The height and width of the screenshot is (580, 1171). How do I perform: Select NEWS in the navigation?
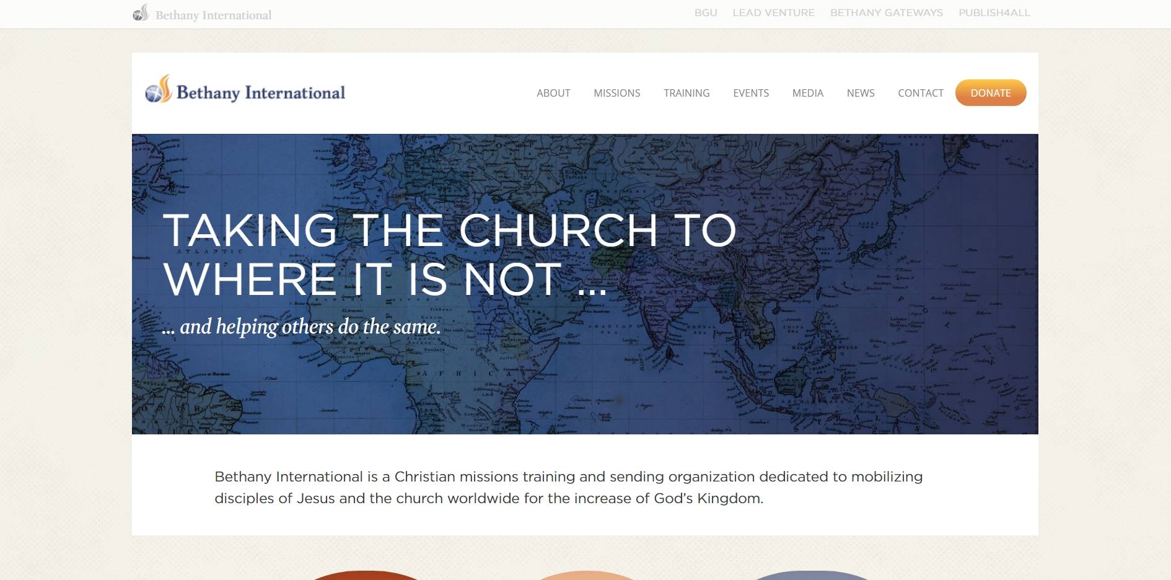pyautogui.click(x=861, y=93)
